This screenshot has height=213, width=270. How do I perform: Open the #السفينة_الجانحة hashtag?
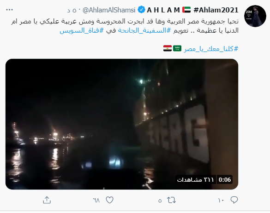click(x=144, y=30)
